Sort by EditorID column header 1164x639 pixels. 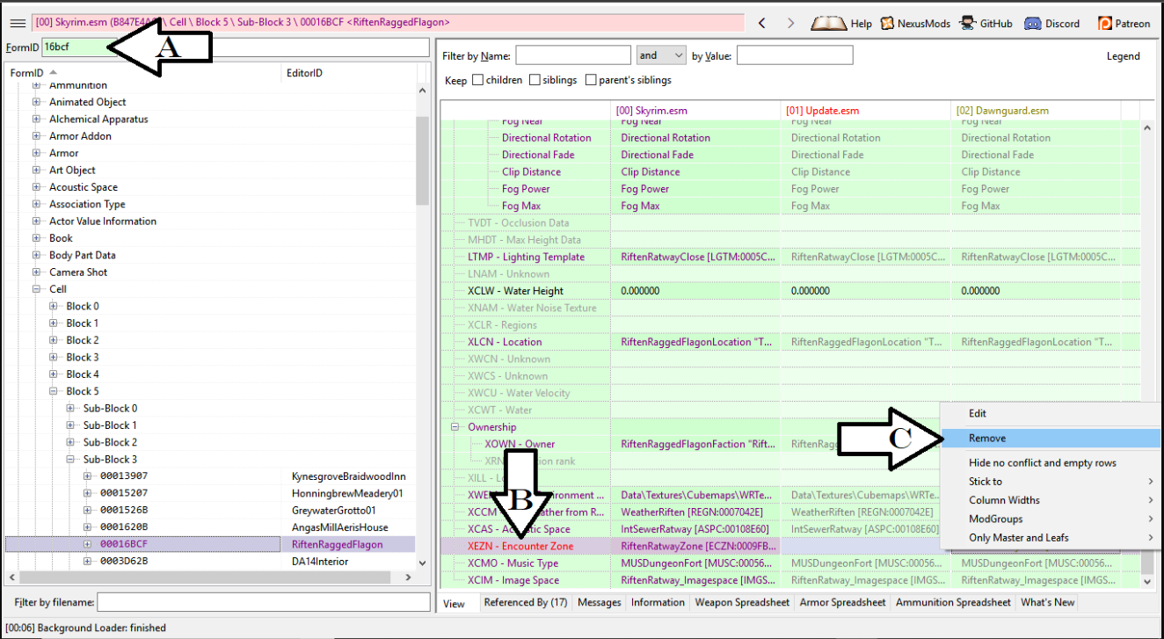[x=348, y=73]
